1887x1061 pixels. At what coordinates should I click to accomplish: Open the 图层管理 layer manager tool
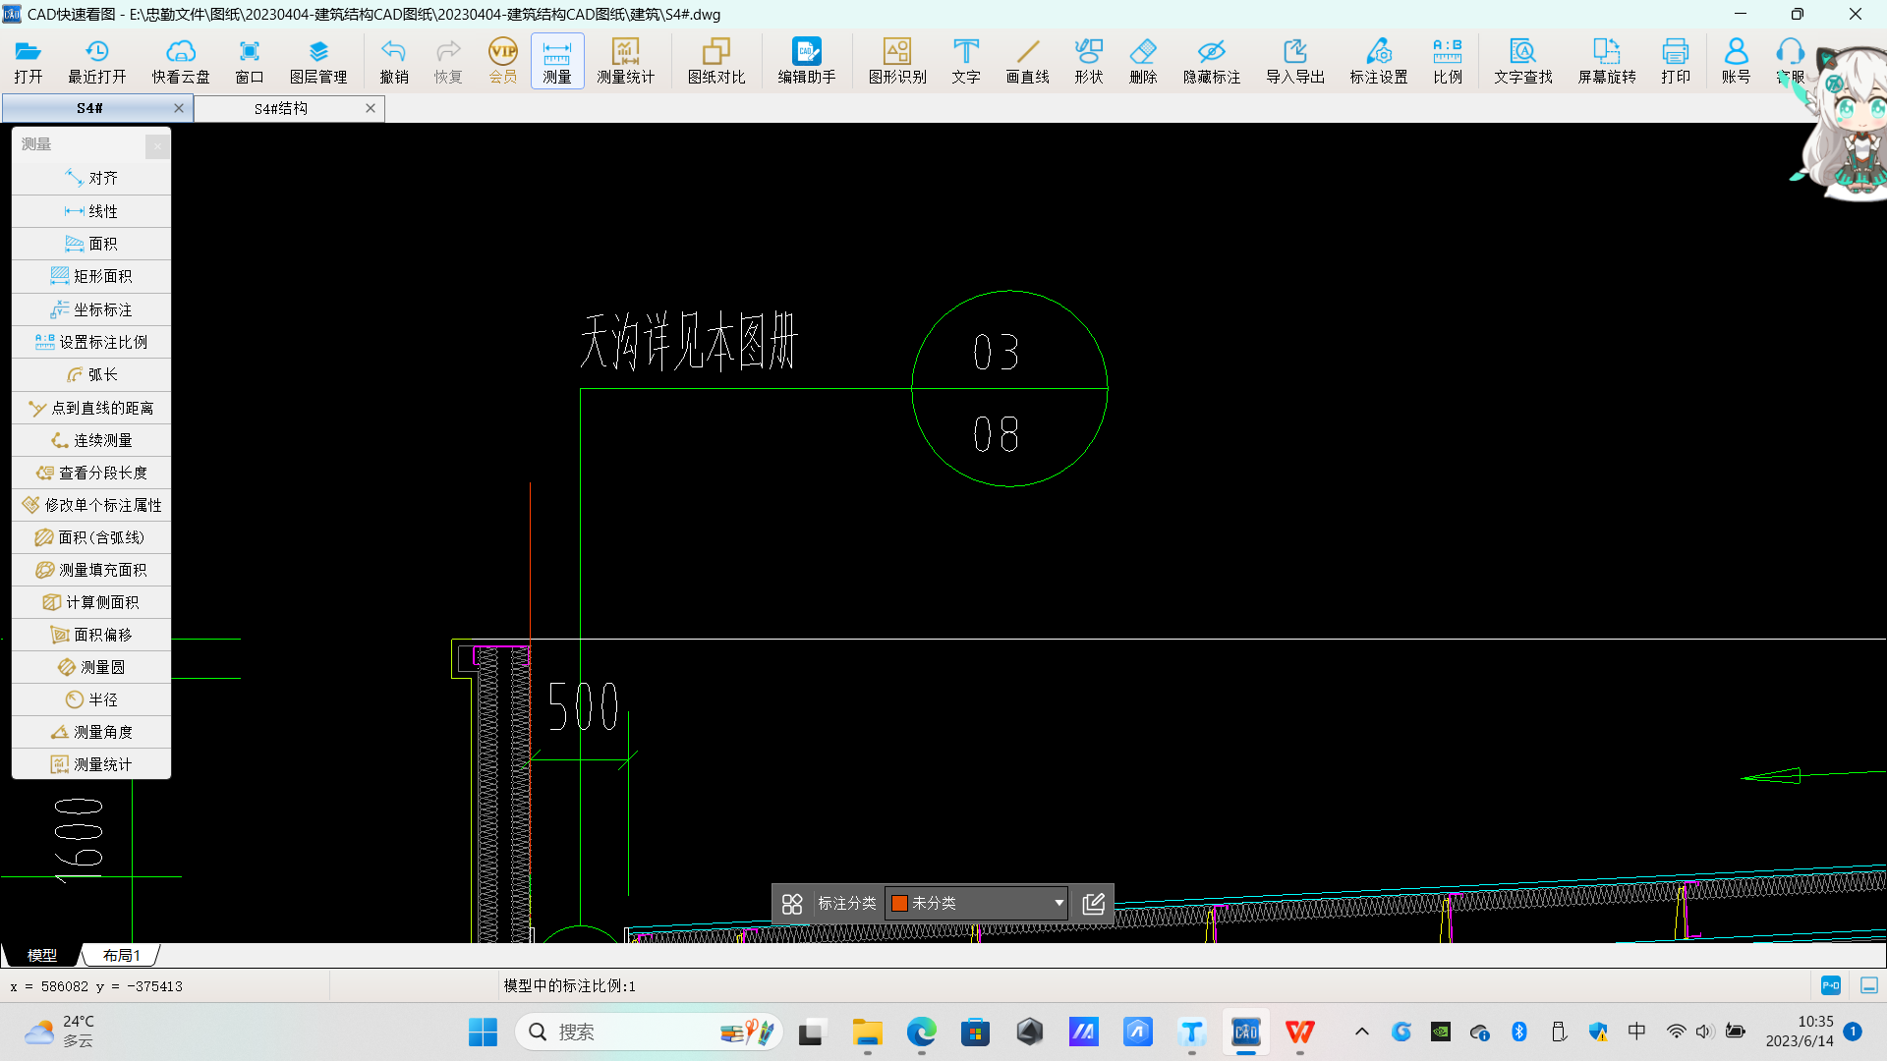[317, 61]
